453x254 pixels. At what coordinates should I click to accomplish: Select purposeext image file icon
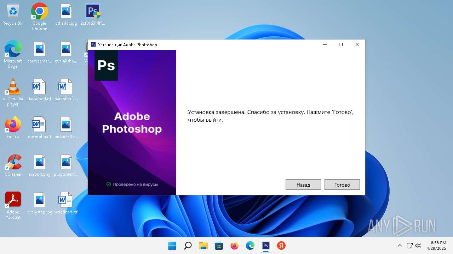point(66,166)
